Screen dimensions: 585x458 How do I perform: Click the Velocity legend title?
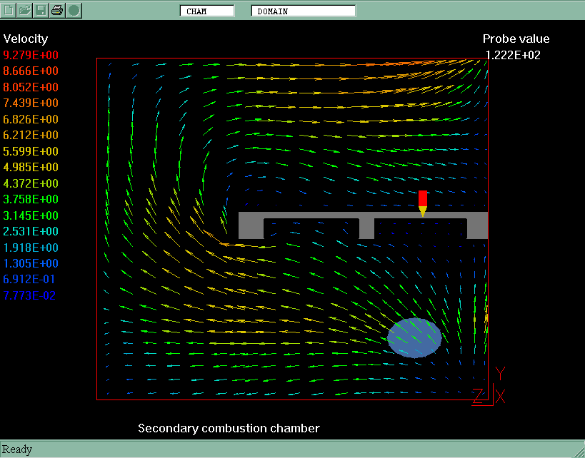(x=26, y=39)
